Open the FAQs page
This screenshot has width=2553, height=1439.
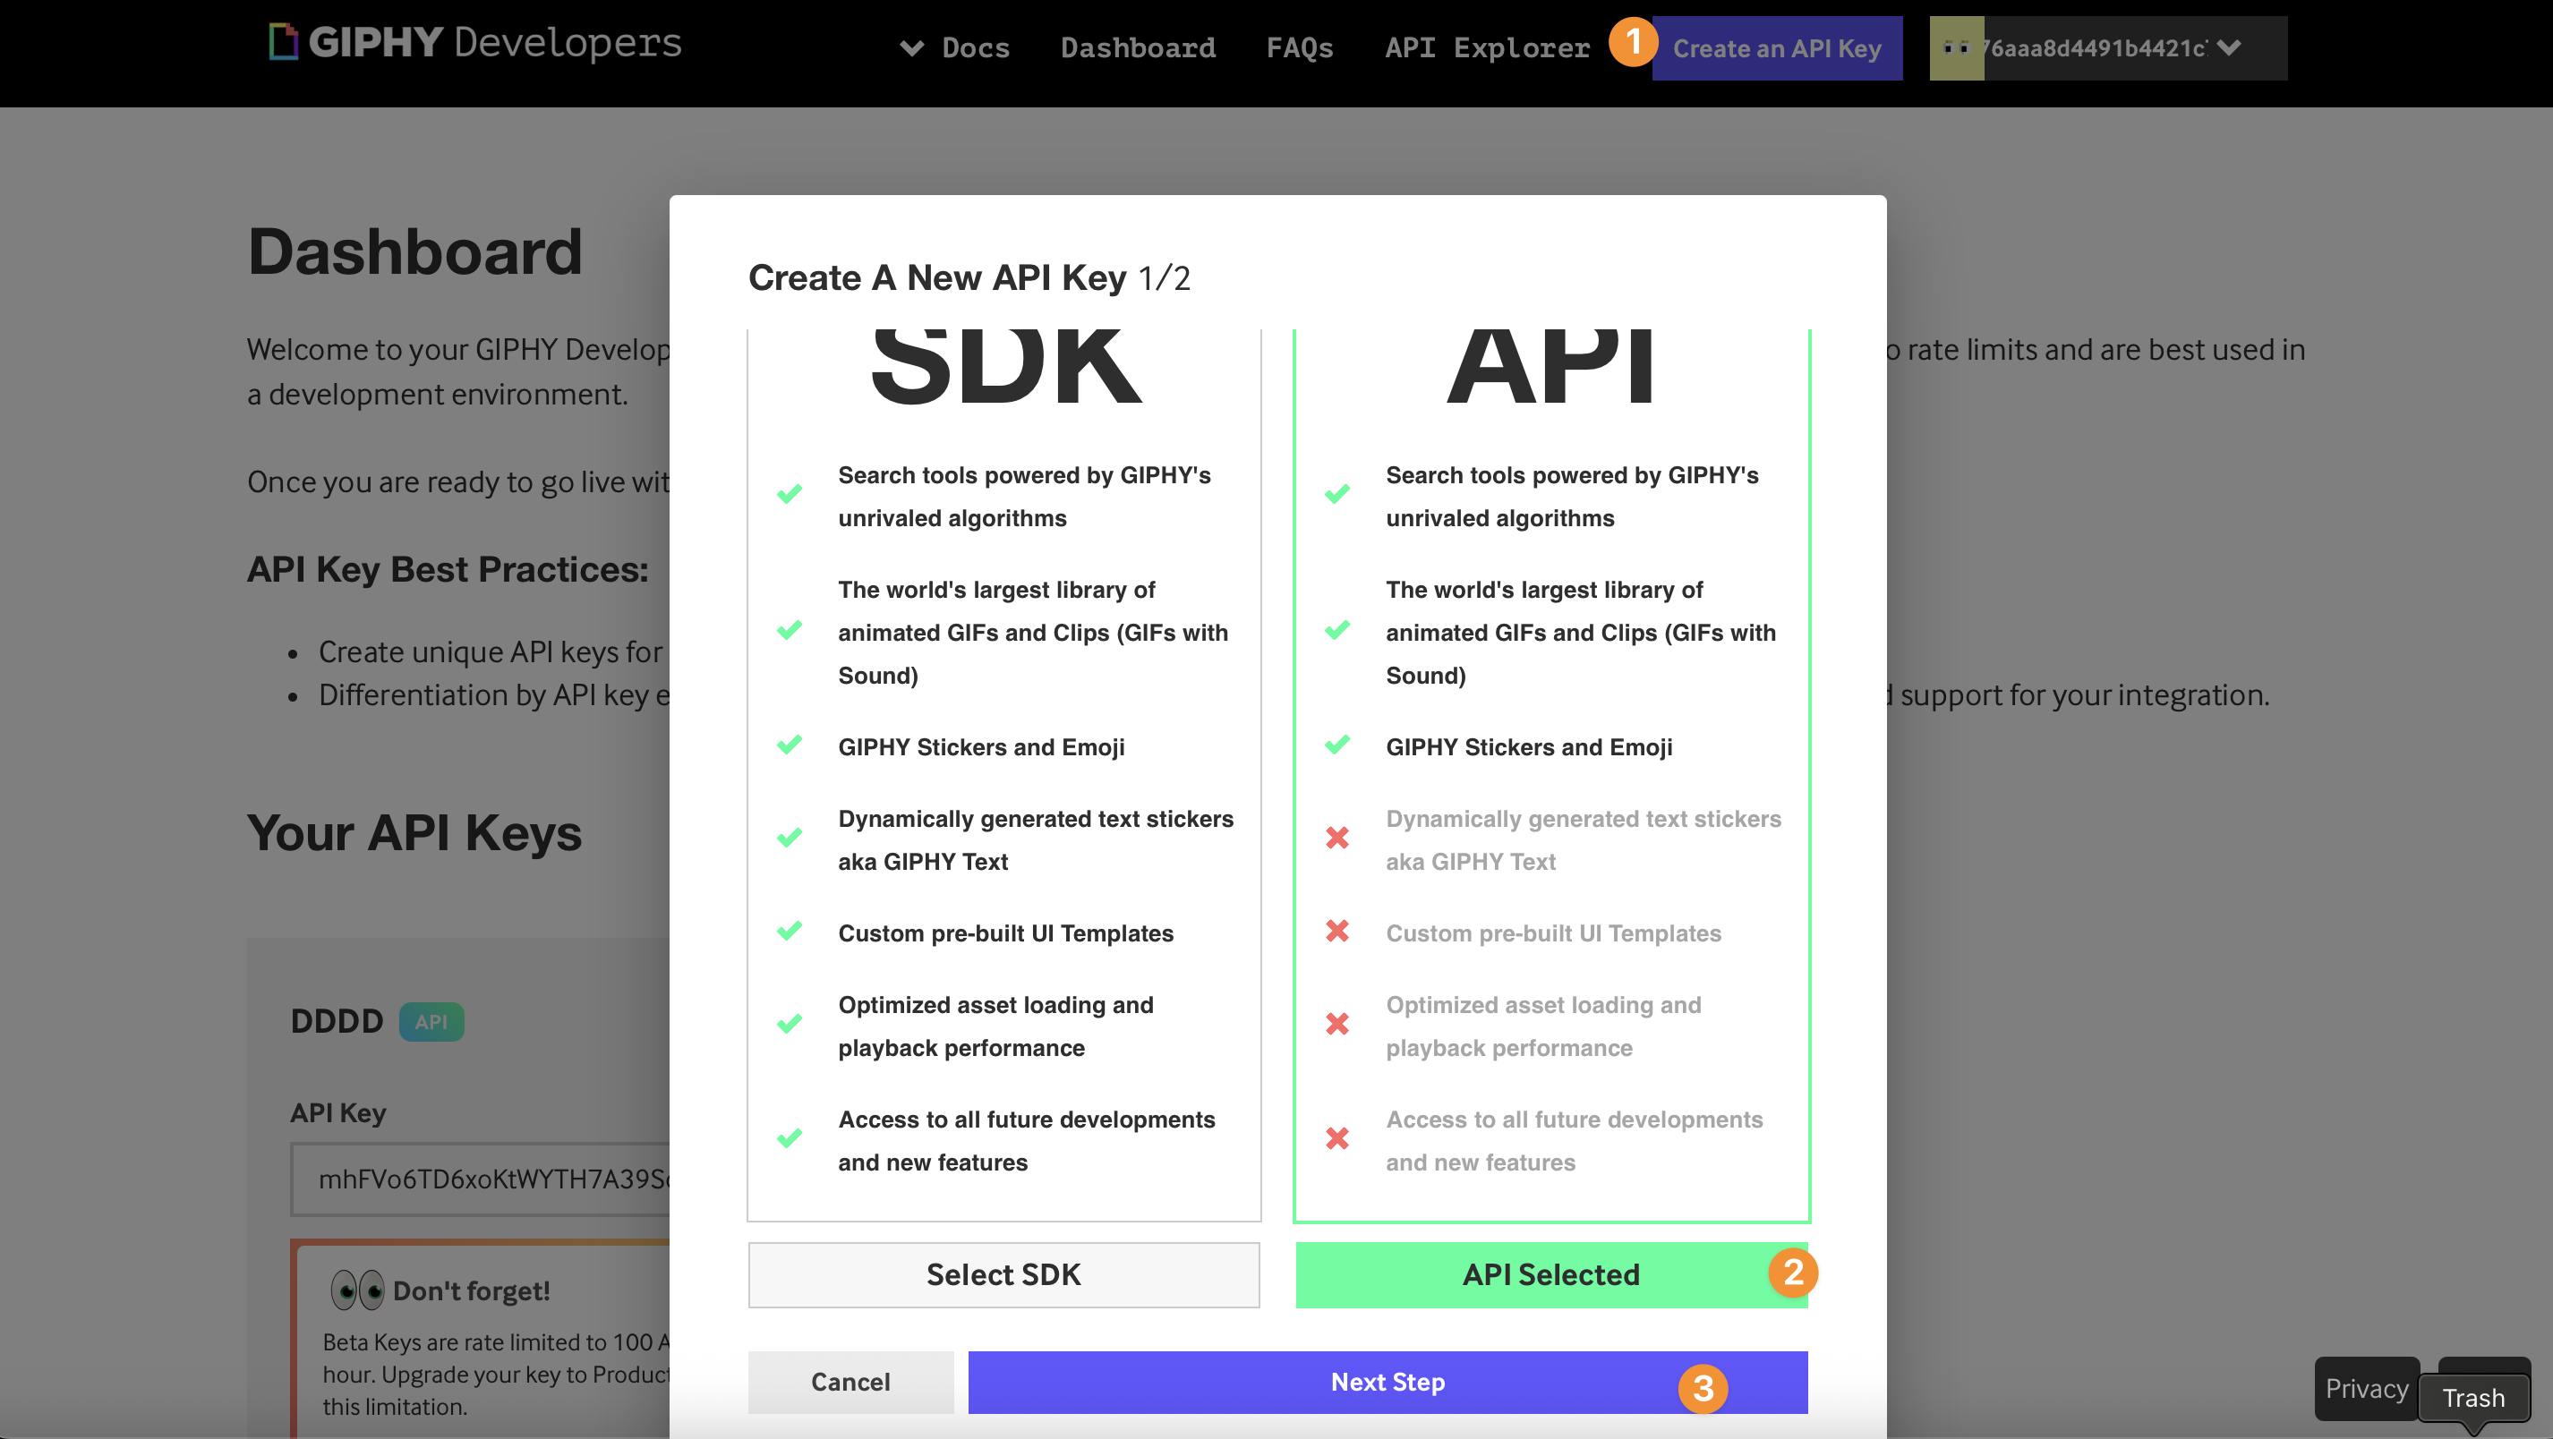(1299, 47)
